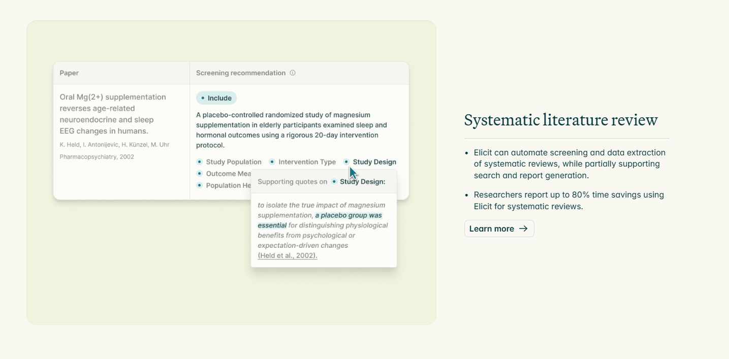Click the placebo-controlled study summary paragraph
Viewport: 729px width, 359px height.
click(292, 130)
